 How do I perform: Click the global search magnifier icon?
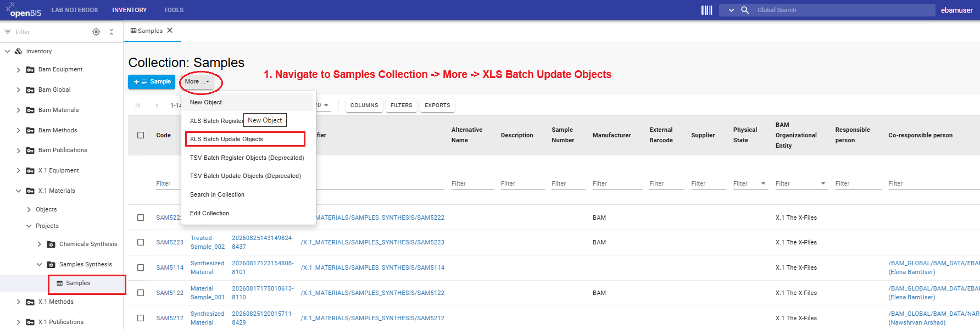745,10
